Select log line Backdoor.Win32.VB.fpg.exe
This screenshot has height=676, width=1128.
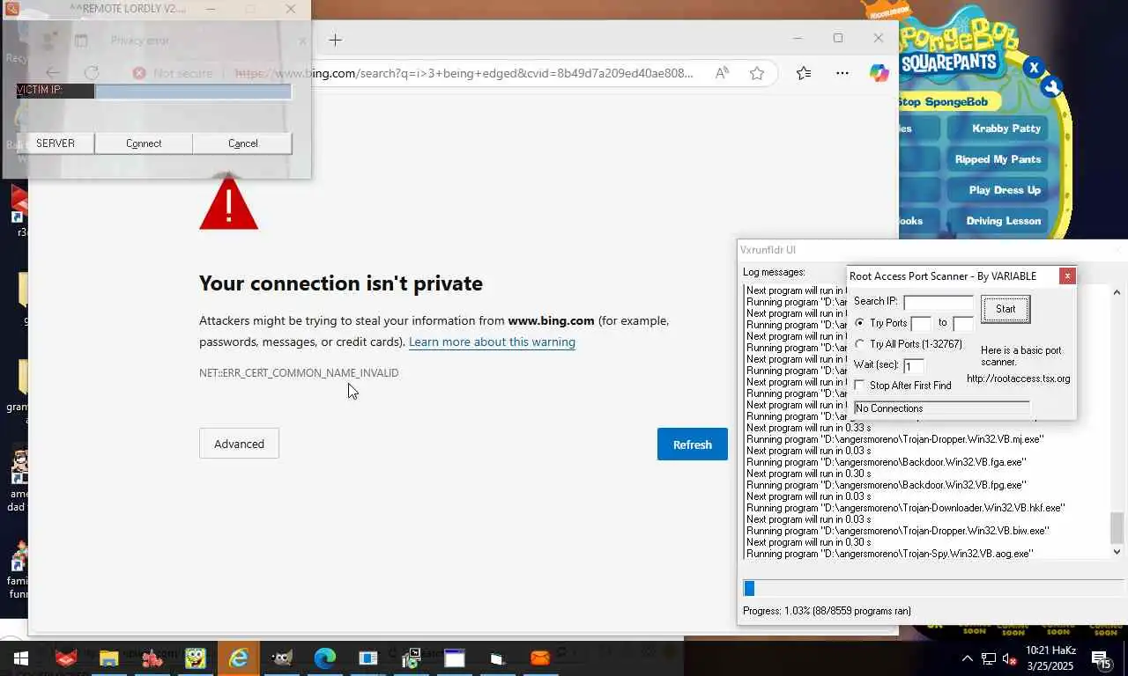point(886,484)
